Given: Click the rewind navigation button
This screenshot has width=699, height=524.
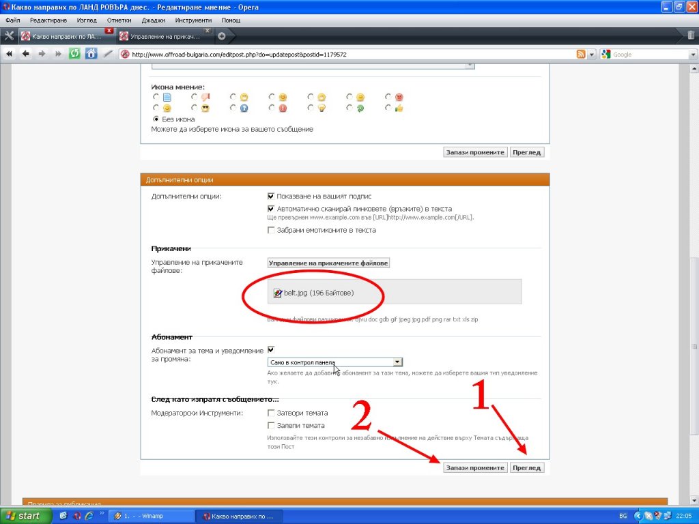Looking at the screenshot, I should click(x=9, y=54).
